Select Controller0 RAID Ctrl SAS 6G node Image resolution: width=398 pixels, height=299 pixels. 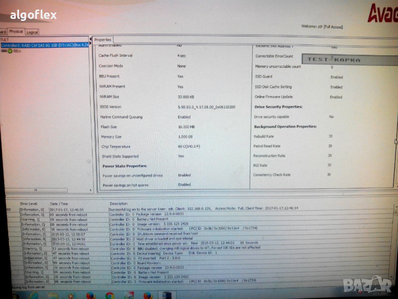click(x=45, y=45)
